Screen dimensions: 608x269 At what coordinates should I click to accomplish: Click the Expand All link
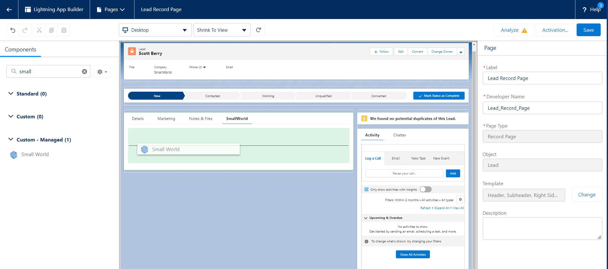pyautogui.click(x=441, y=208)
